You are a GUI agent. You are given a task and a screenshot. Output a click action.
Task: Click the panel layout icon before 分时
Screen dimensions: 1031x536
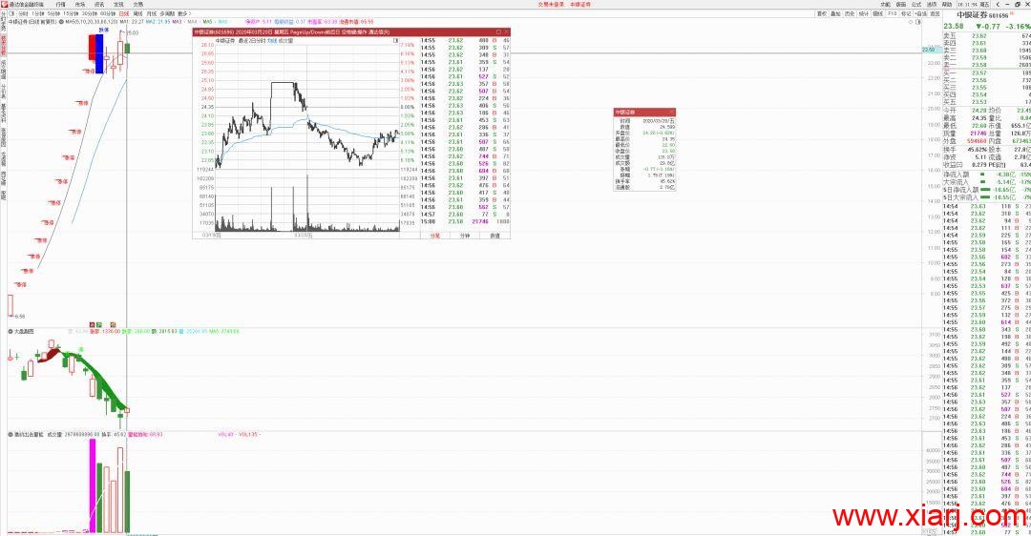[11, 13]
